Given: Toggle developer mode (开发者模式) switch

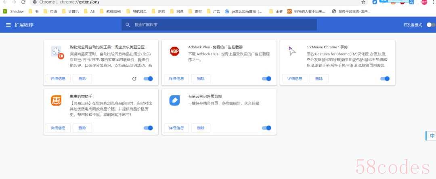Looking at the screenshot, I should [431, 25].
